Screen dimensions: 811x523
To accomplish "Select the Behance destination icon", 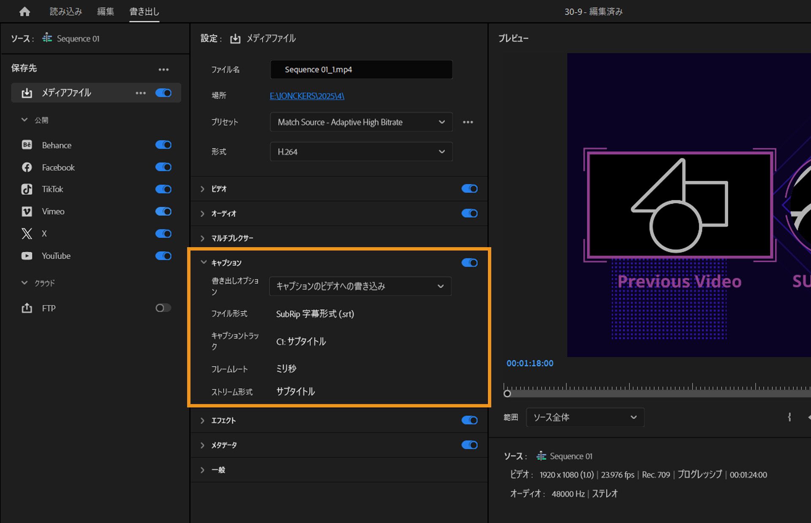I will coord(27,145).
